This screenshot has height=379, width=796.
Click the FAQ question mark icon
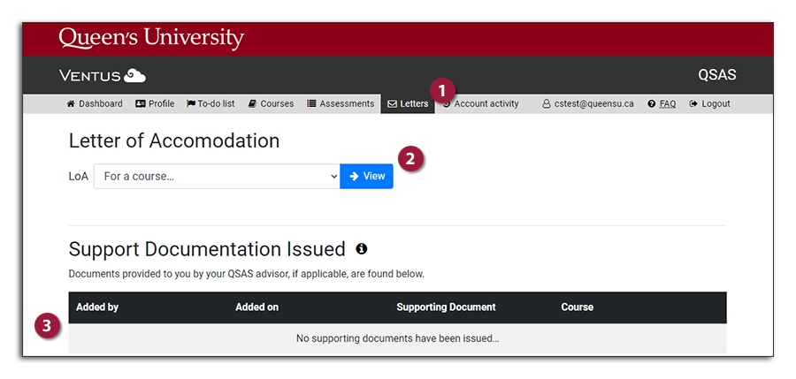(x=652, y=104)
